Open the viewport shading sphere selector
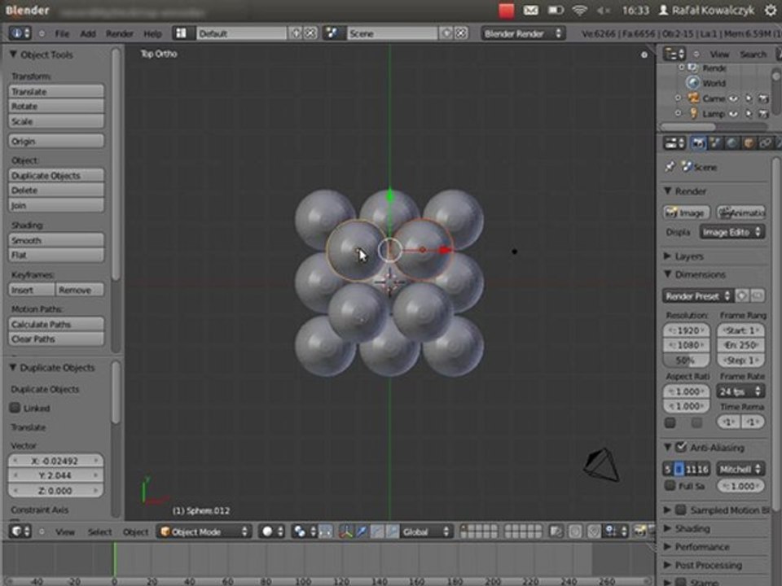The image size is (782, 586). [x=272, y=531]
